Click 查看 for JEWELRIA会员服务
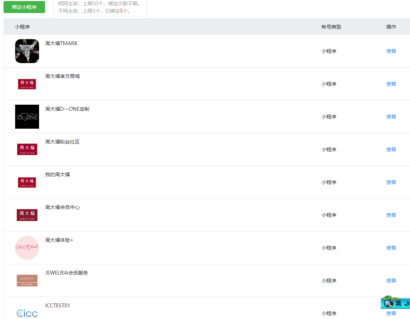410x319 pixels. [391, 281]
